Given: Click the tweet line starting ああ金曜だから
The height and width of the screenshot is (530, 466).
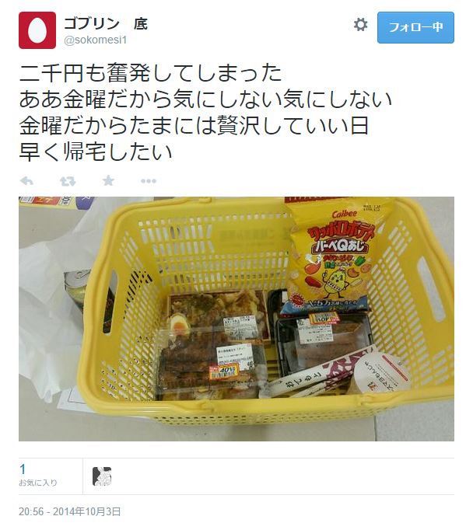Looking at the screenshot, I should pos(205,99).
